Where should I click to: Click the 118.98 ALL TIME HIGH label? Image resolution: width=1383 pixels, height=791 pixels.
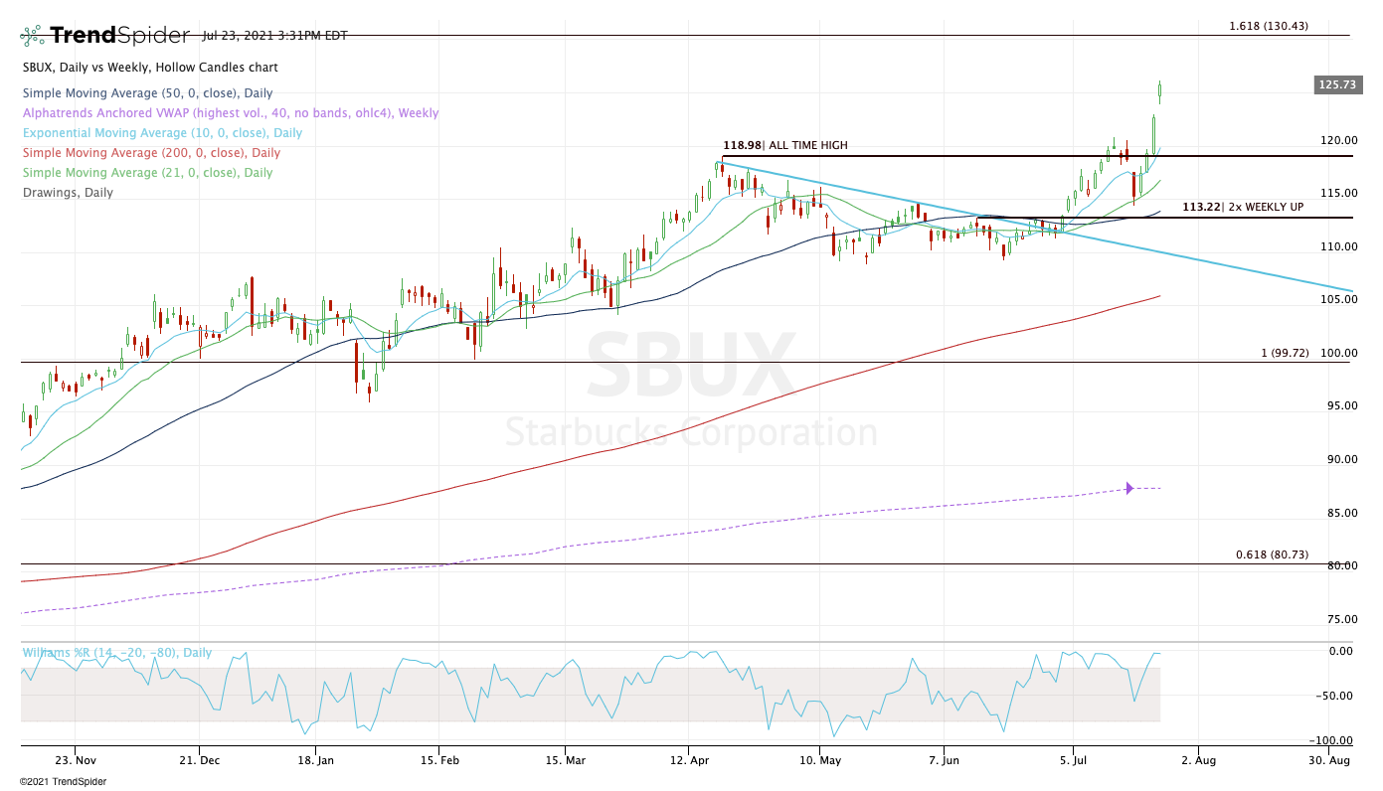(785, 145)
